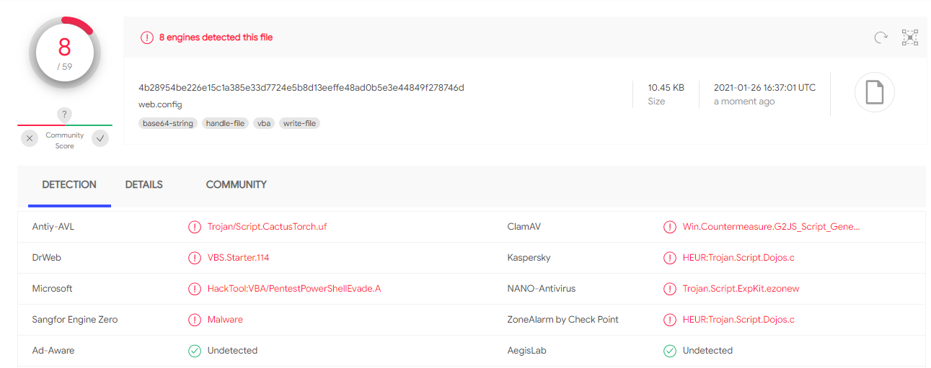This screenshot has width=931, height=368.
Task: Click the Trojan/Script.CactusTorch.uf detection result
Action: [x=267, y=227]
